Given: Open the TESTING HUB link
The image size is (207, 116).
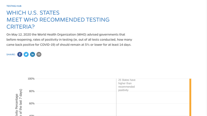Looking at the screenshot, I should point(14,6).
